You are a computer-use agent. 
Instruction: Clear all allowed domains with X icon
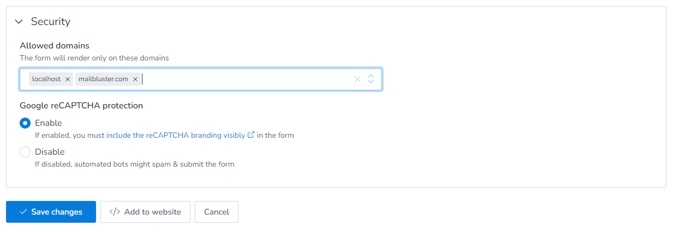coord(357,79)
